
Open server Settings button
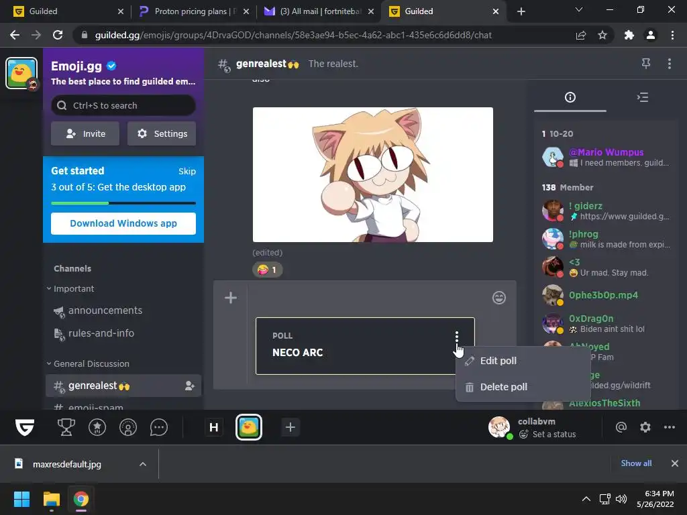[162, 133]
